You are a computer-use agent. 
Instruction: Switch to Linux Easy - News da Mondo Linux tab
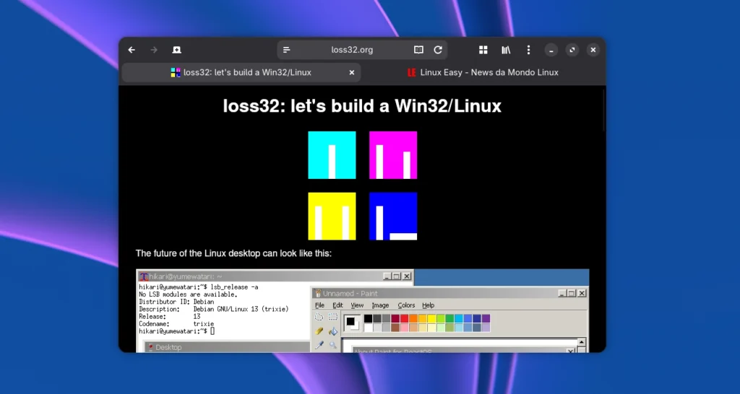(x=483, y=72)
